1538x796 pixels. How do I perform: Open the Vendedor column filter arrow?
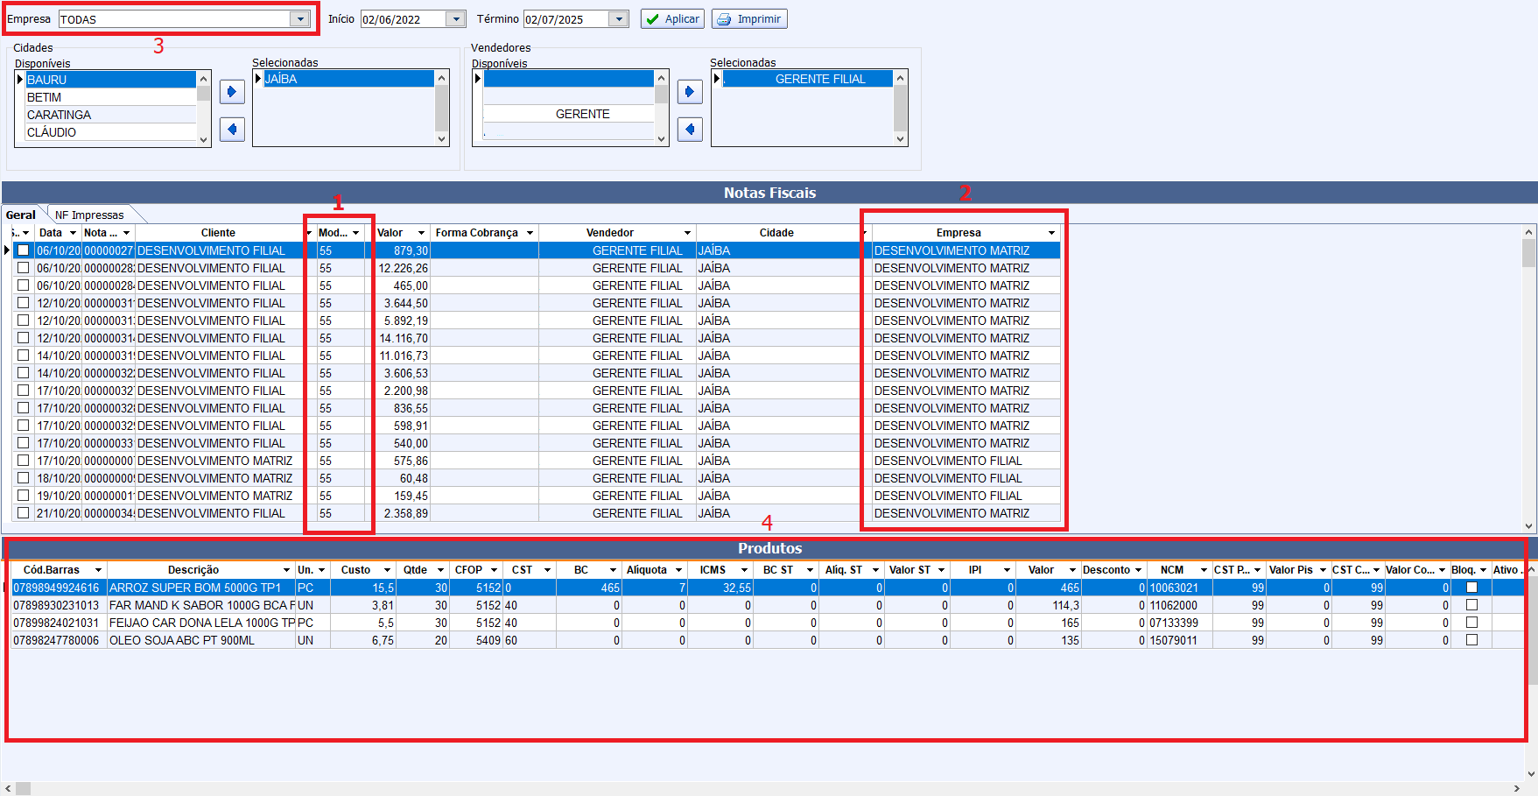pyautogui.click(x=687, y=233)
